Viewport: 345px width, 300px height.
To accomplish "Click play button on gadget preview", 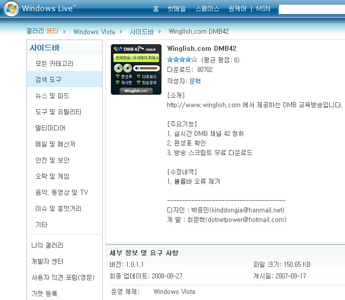I will point(119,68).
